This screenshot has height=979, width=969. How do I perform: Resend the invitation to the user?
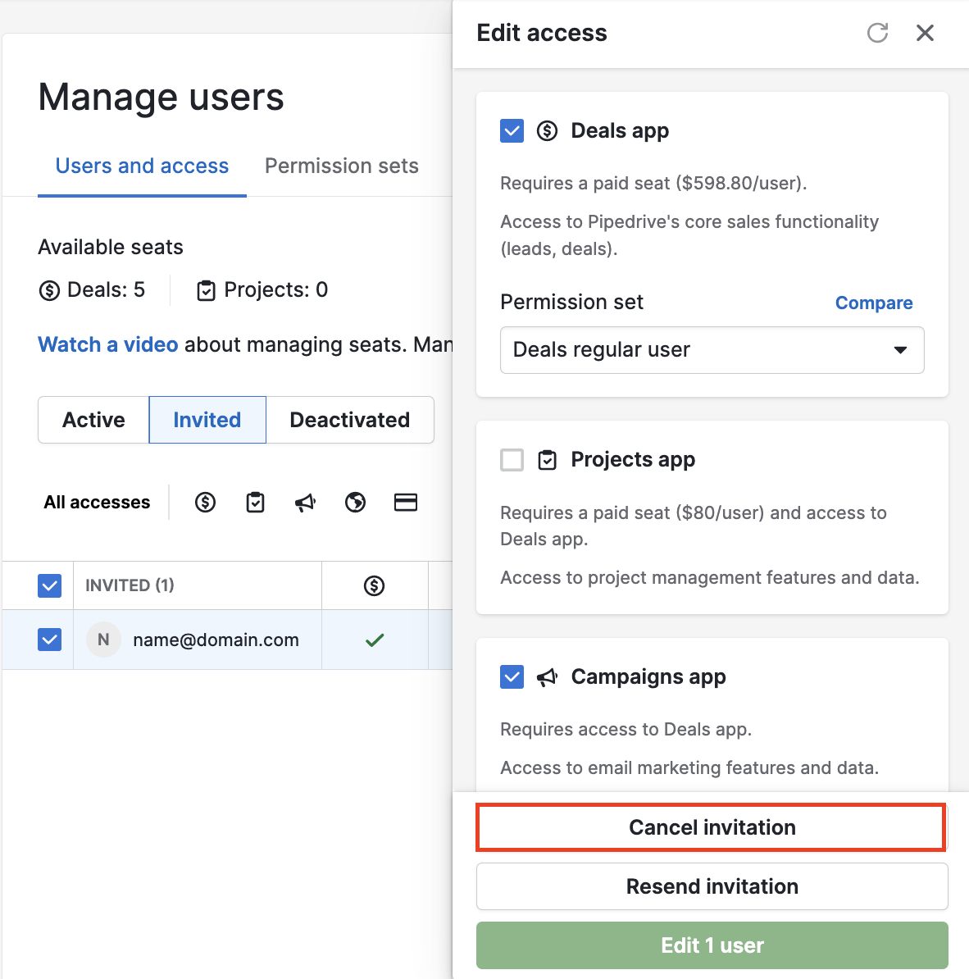pos(712,886)
